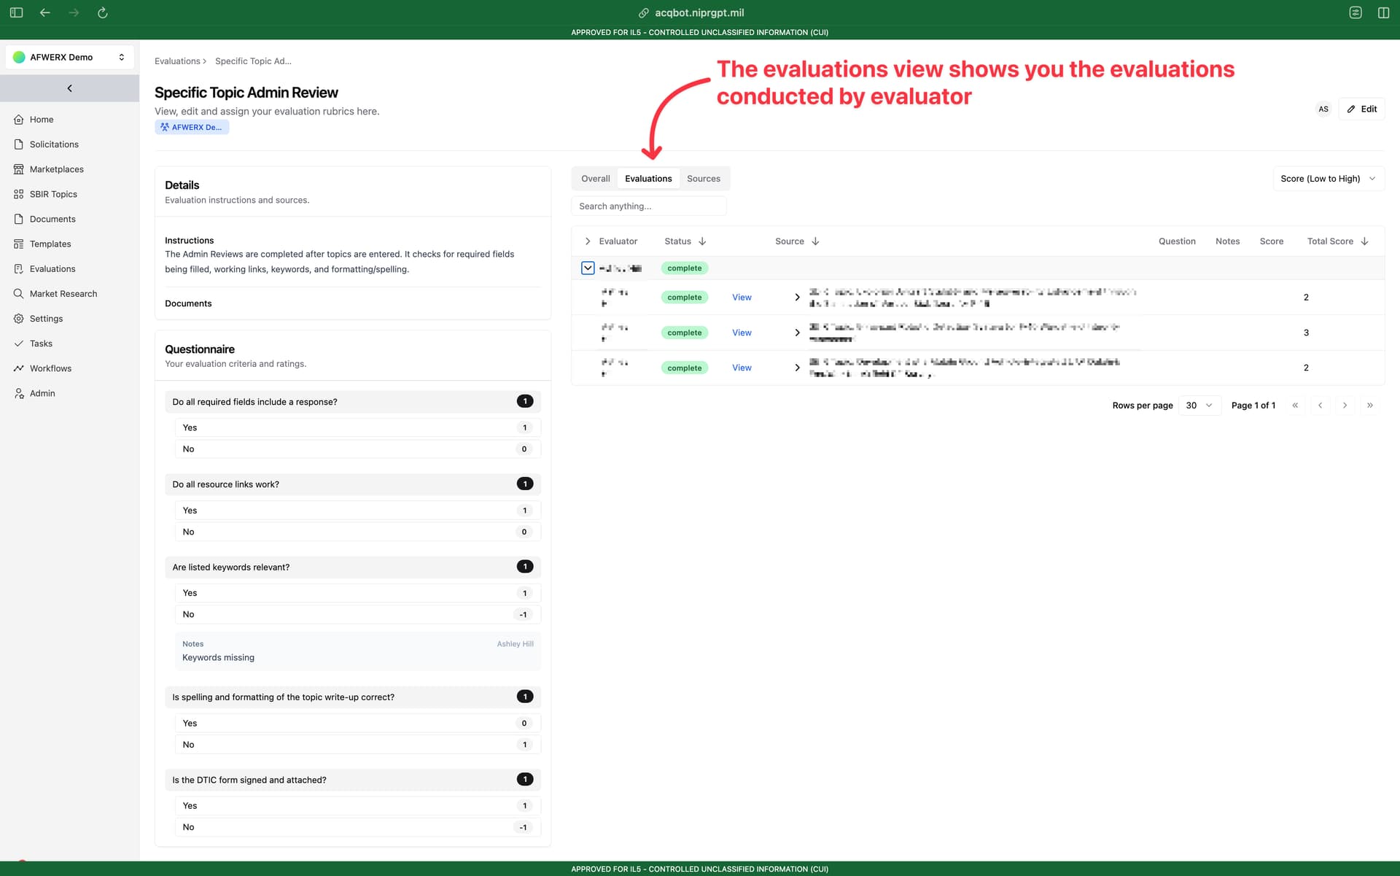Jump to the last page of results
The height and width of the screenshot is (876, 1400).
[1369, 406]
